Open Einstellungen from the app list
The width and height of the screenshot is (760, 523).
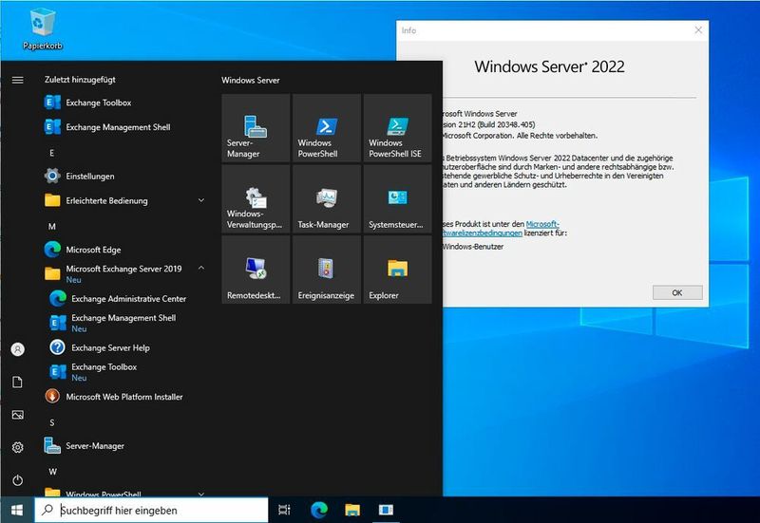125,177
